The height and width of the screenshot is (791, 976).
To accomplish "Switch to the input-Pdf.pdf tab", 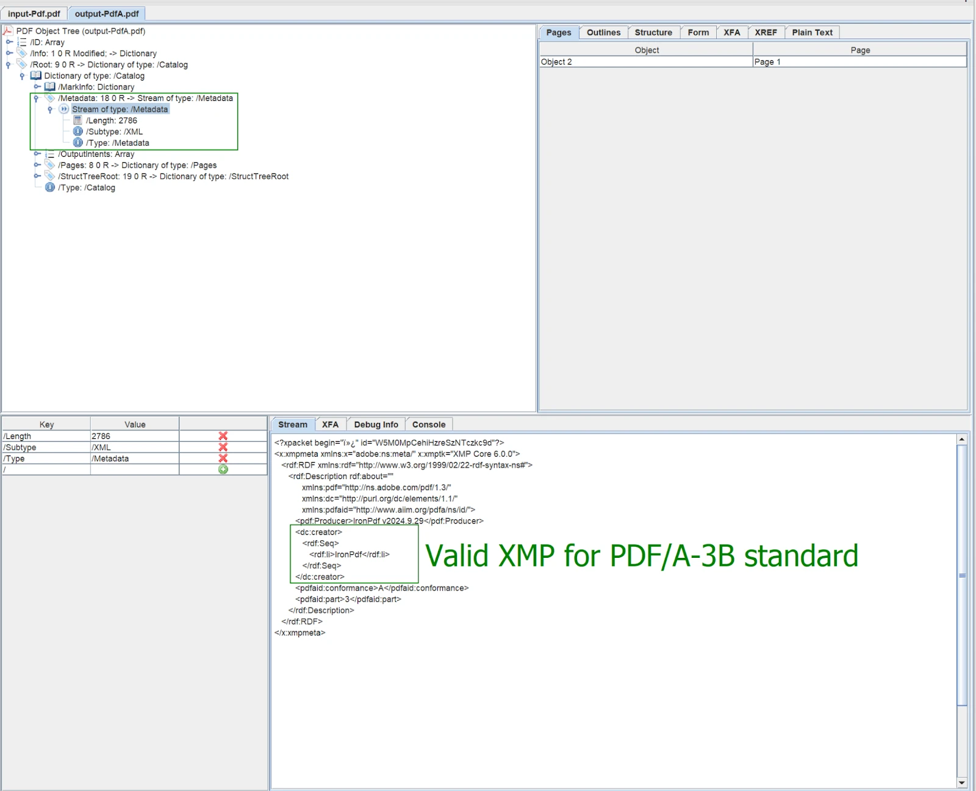I will pyautogui.click(x=34, y=13).
